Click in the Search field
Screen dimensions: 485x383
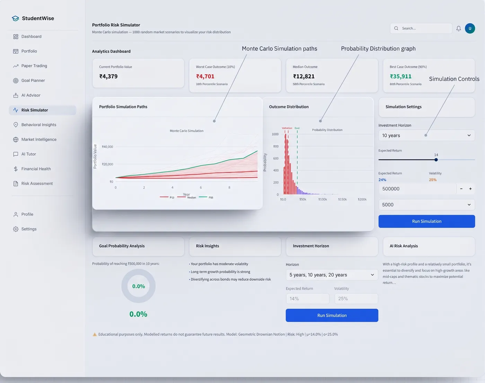pos(421,28)
